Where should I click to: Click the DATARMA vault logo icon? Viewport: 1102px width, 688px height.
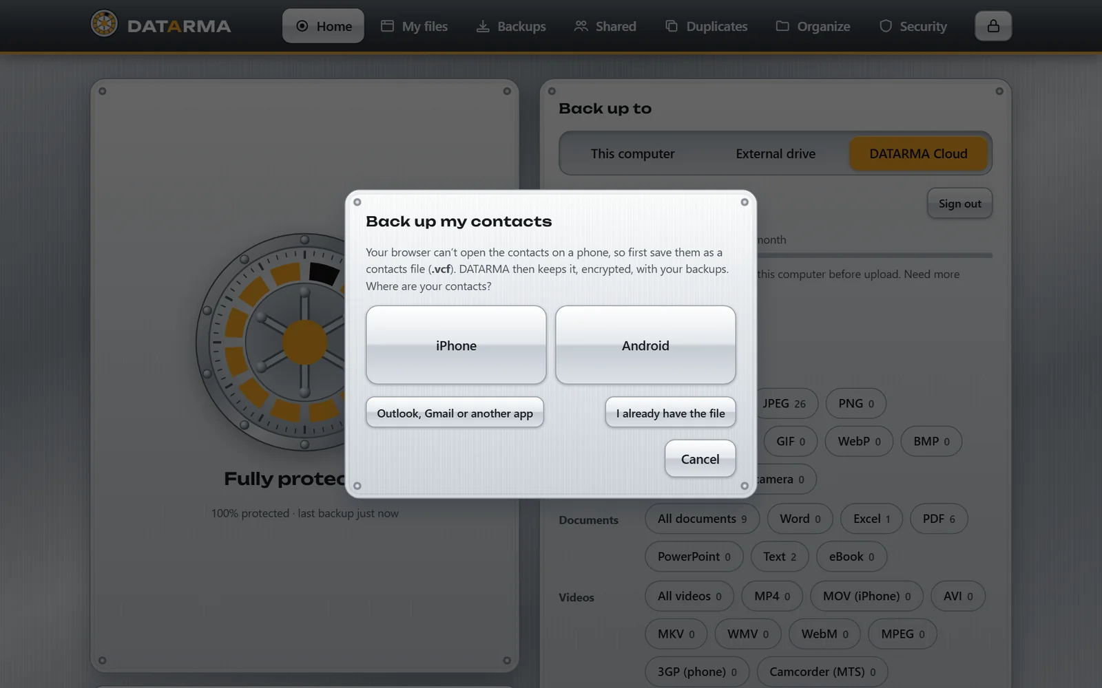(104, 24)
